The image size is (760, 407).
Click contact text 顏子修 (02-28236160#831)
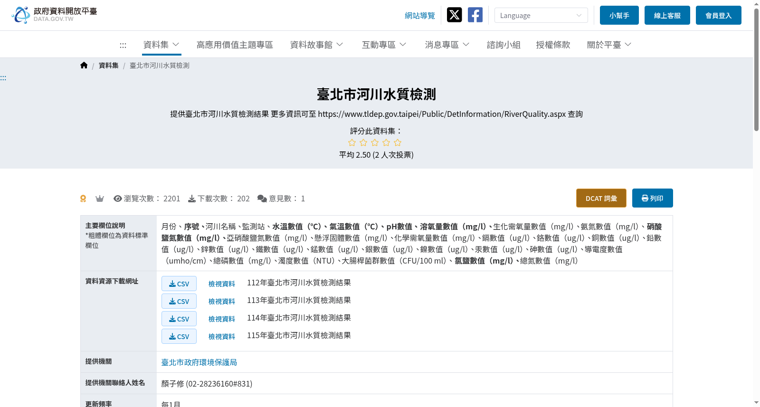click(x=207, y=383)
